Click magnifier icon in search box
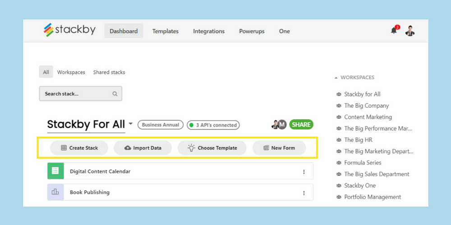The height and width of the screenshot is (225, 451). 115,94
